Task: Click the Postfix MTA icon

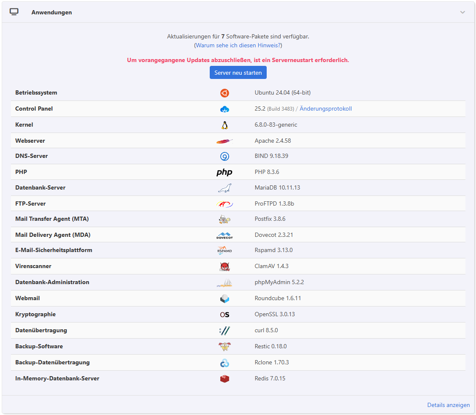Action: 224,220
